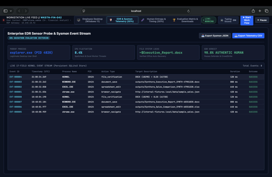Go forward with the browser forward arrow
This screenshot has height=177, width=272.
coord(26,11)
